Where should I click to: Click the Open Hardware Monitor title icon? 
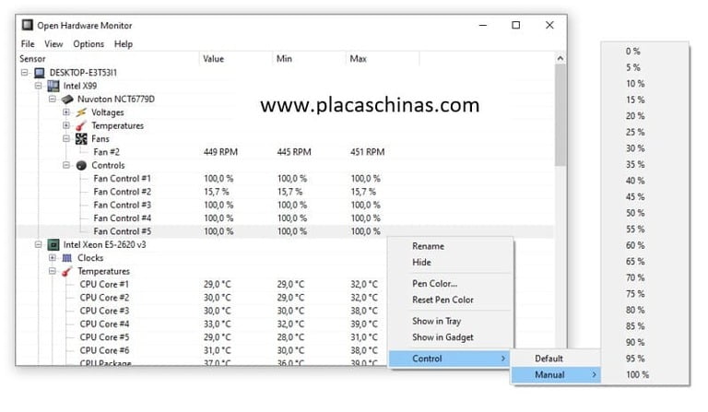coord(28,25)
